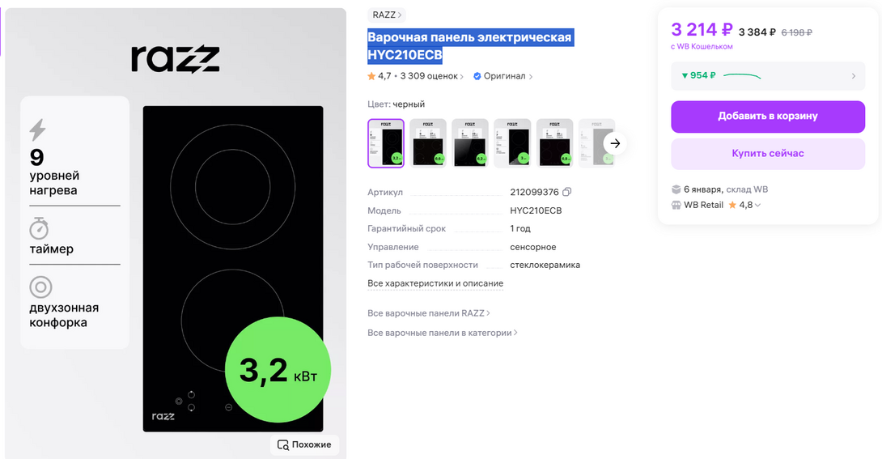Expand the 3 309 оценок reviews chevron
Viewport: 882px width, 459px height.
(x=462, y=76)
